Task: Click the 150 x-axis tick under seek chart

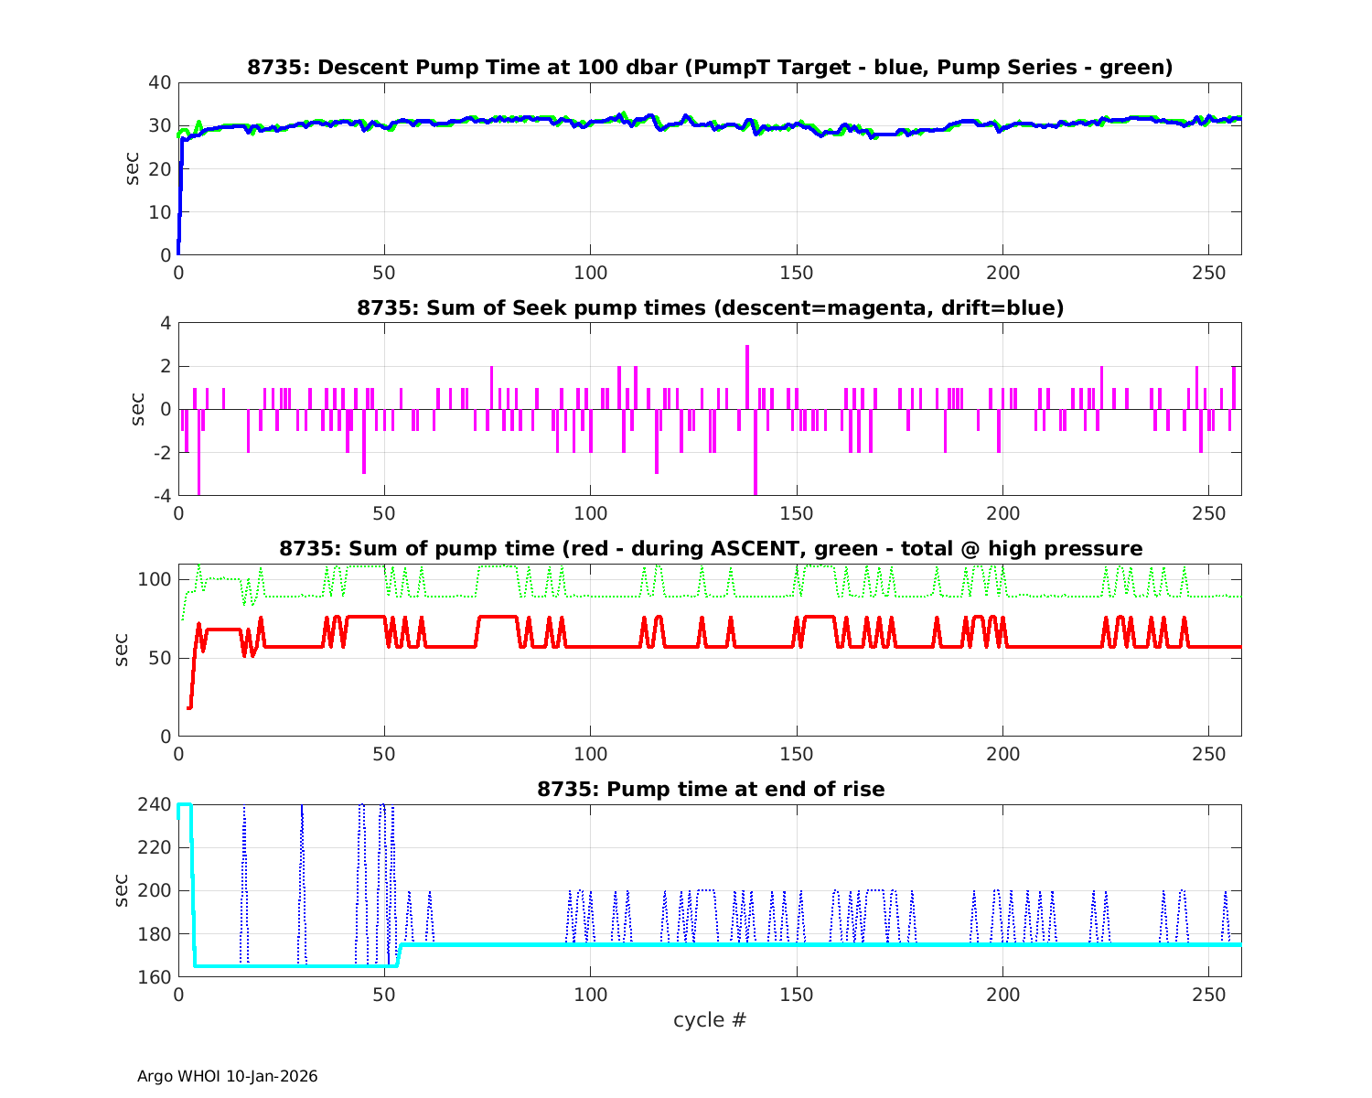Action: 797,513
